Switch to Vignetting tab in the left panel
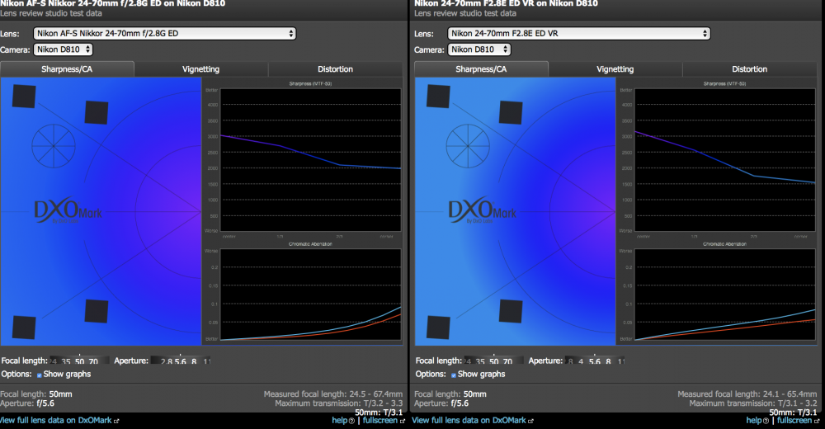Viewport: 825px width, 429px height. [201, 69]
